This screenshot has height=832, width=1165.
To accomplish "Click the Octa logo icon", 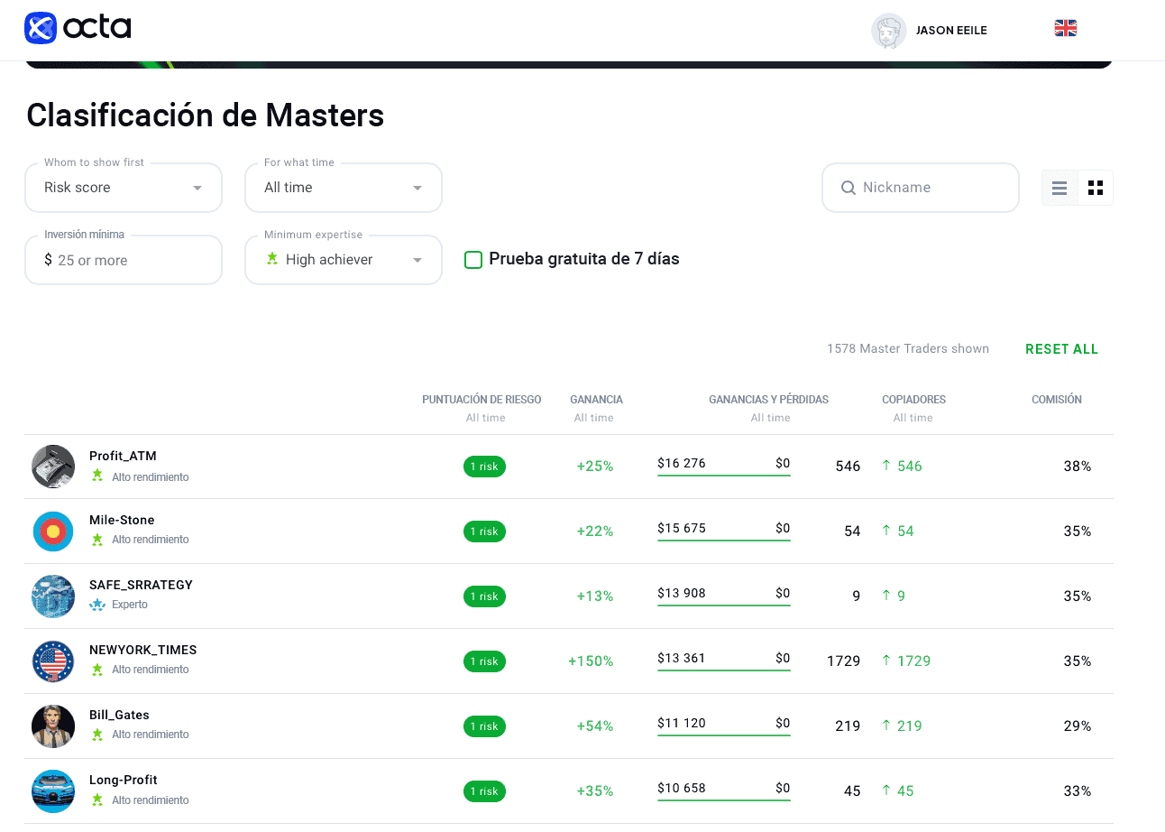I will coord(41,28).
